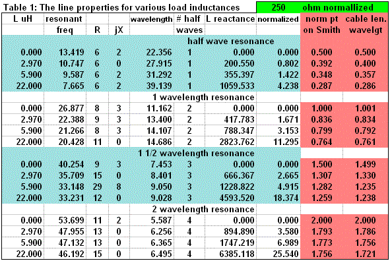The width and height of the screenshot is (390, 261).
Task: Select the L reactance value 417.783
Action: click(240, 120)
